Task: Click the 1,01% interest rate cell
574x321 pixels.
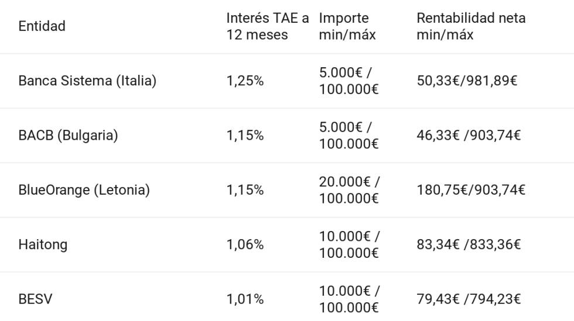Action: [x=245, y=299]
